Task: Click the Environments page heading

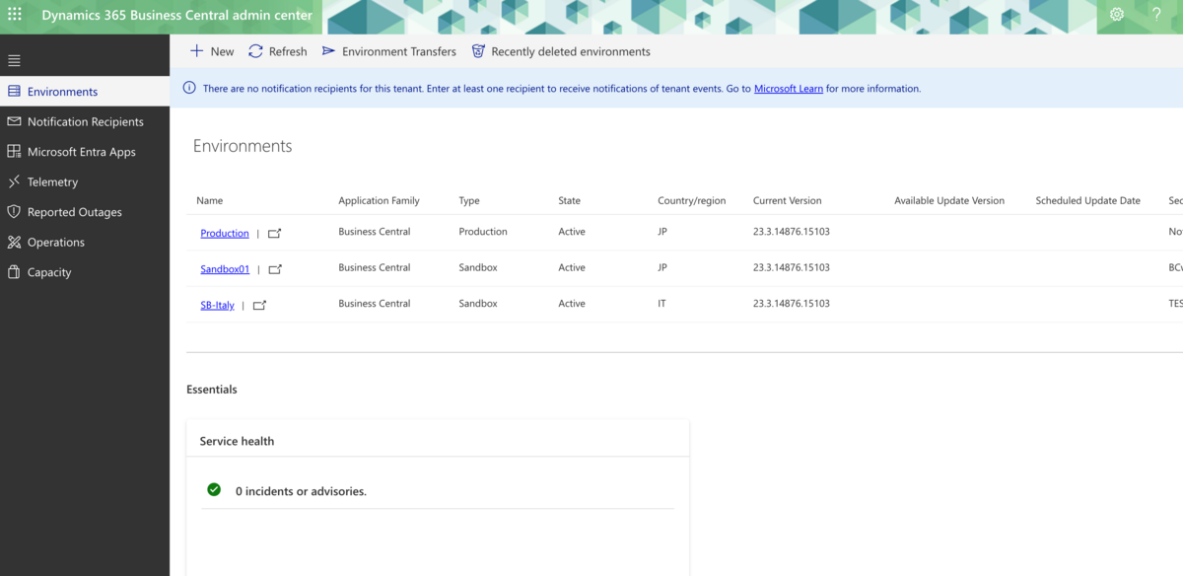Action: pyautogui.click(x=243, y=146)
